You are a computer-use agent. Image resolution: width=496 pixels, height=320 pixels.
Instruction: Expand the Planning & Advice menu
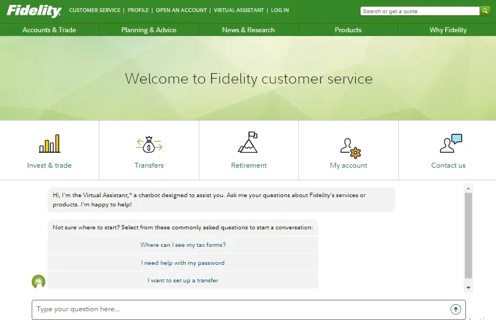(149, 30)
